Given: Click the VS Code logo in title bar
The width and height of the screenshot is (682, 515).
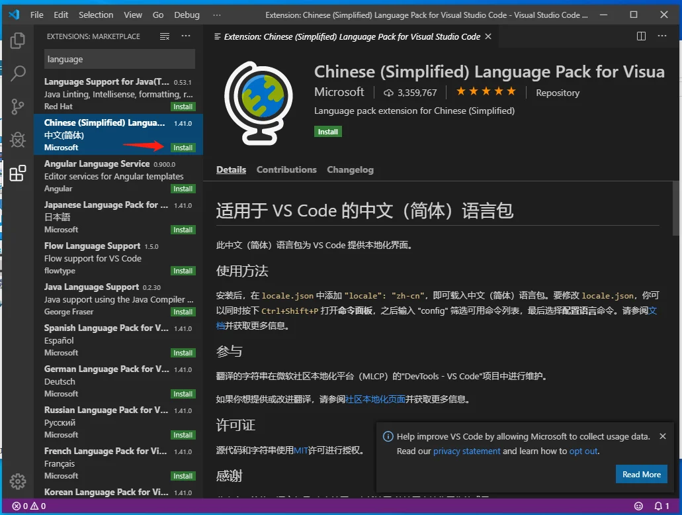Looking at the screenshot, I should coord(14,15).
